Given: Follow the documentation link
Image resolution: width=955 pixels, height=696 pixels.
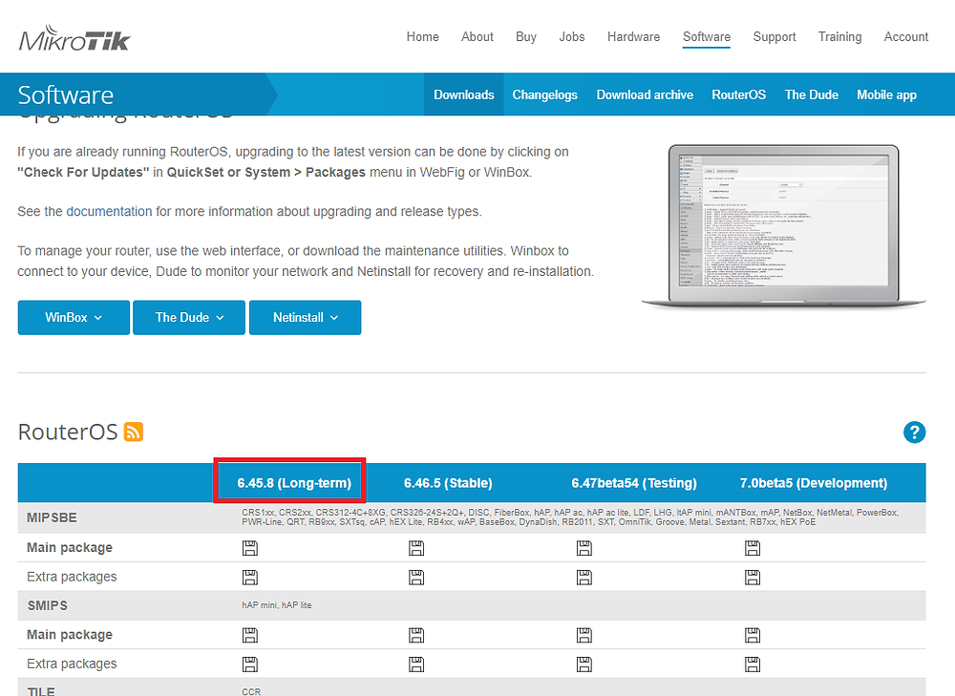Looking at the screenshot, I should coord(109,211).
